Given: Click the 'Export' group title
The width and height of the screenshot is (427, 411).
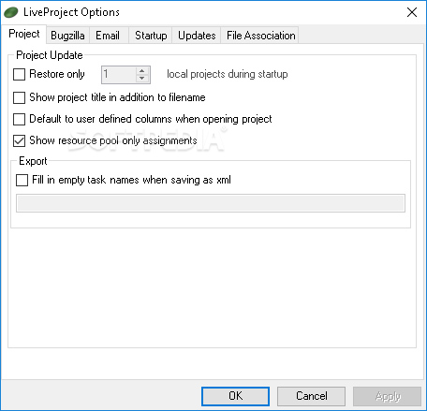Looking at the screenshot, I should point(33,161).
